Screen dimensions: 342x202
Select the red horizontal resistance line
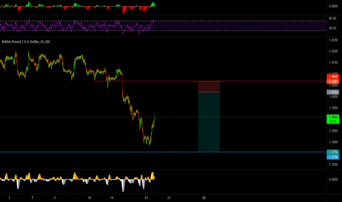point(211,81)
